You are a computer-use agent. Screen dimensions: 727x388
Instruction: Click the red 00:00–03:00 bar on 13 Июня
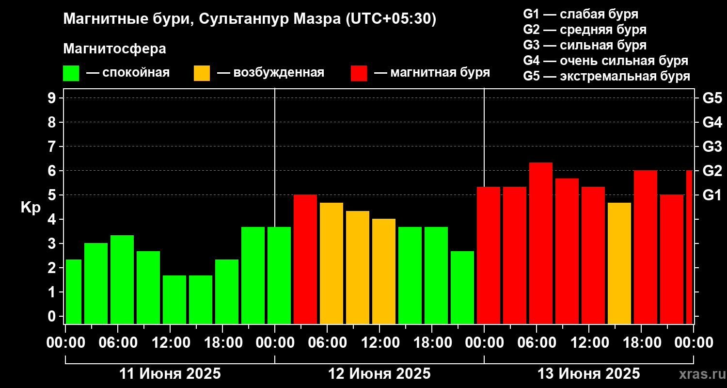pyautogui.click(x=489, y=255)
